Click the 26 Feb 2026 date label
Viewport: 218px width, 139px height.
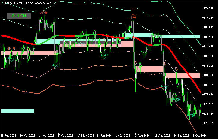point(8,136)
